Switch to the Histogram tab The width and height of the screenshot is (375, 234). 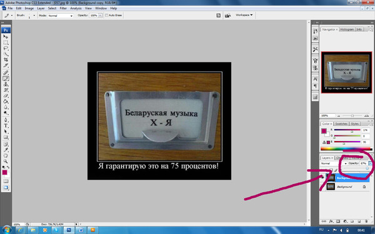pos(347,29)
